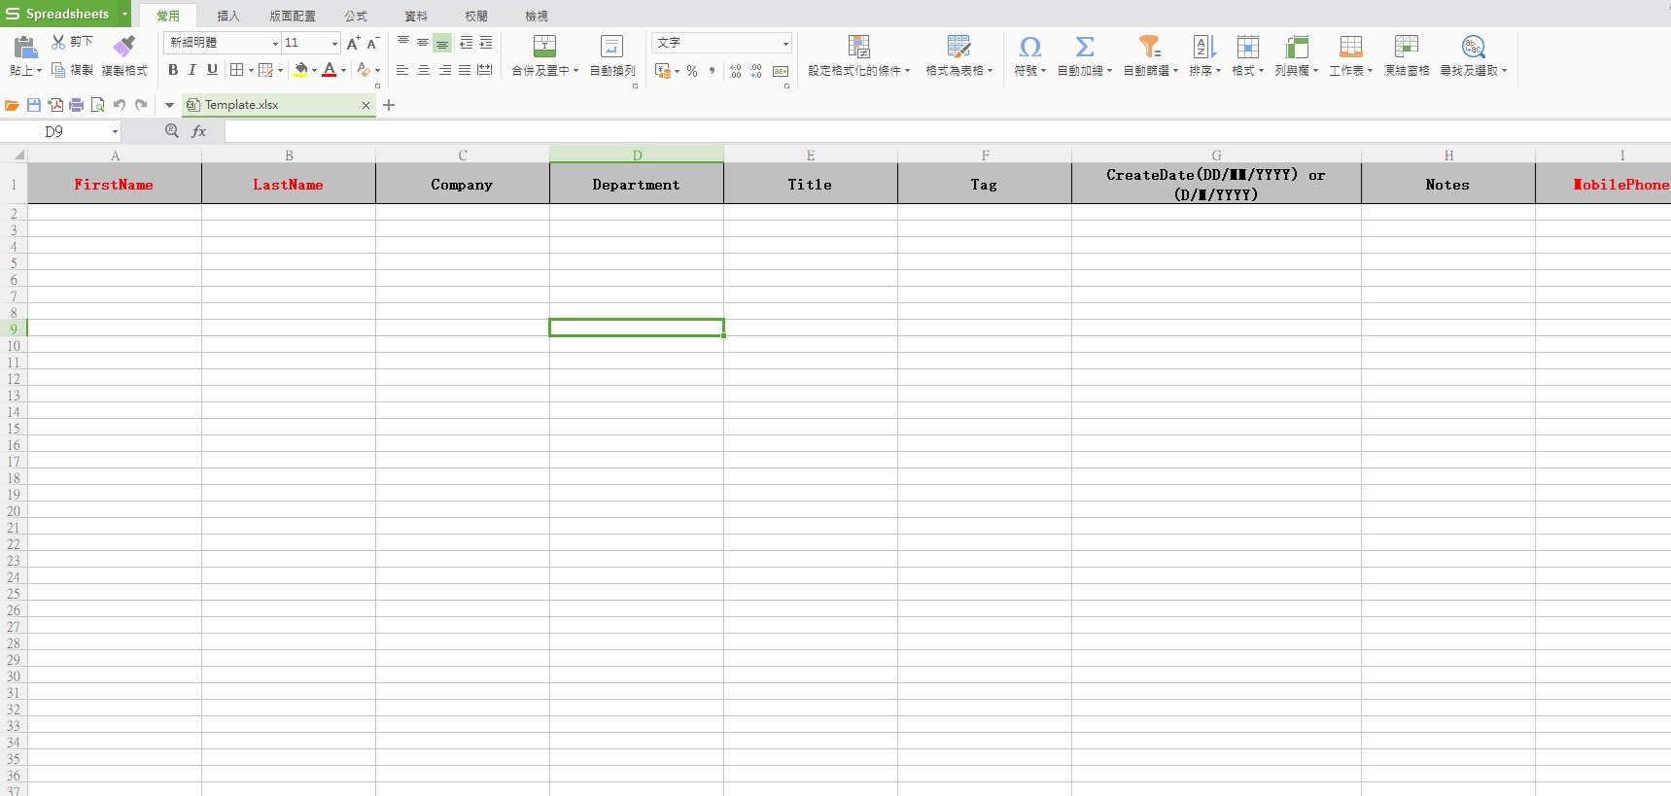Image resolution: width=1671 pixels, height=796 pixels.
Task: Apply percent style with the % icon
Action: click(692, 71)
